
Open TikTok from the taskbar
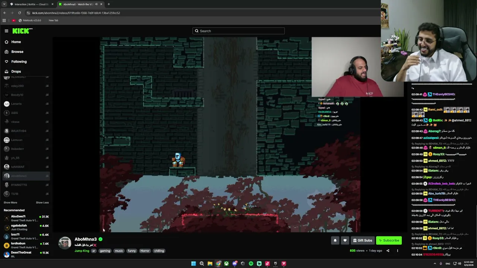267,264
